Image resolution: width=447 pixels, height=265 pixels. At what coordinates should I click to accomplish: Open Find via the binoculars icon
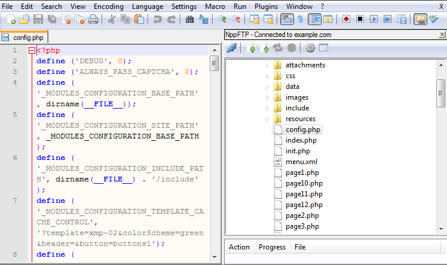pyautogui.click(x=189, y=20)
